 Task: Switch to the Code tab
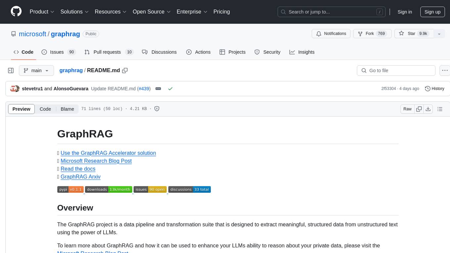[x=23, y=52]
